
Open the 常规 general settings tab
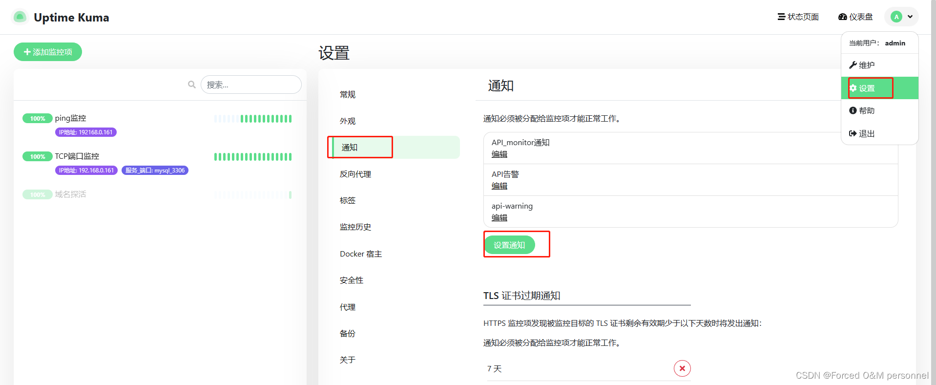coord(395,94)
